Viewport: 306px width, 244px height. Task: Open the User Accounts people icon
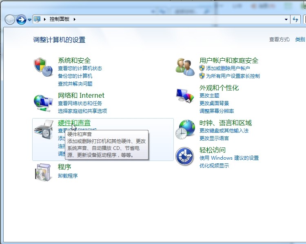[x=185, y=67]
